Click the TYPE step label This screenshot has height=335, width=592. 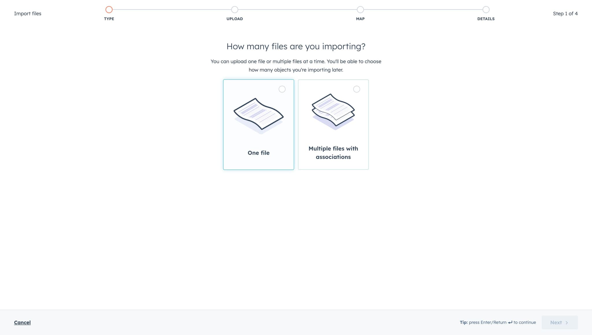109,18
